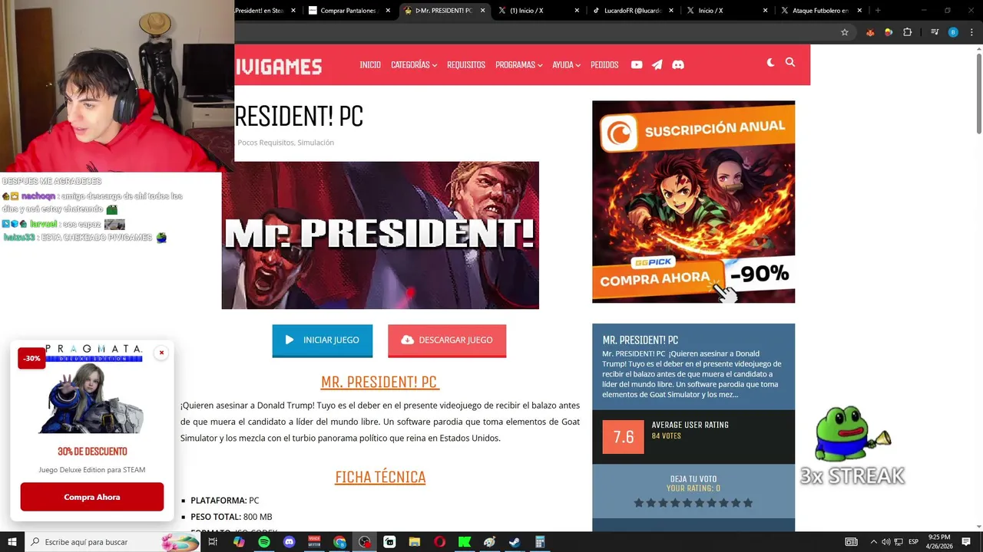
Task: Open Chrome three-dot menu
Action: pyautogui.click(x=971, y=32)
